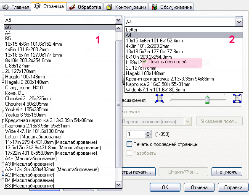Click the По умолч. button

(x=227, y=172)
